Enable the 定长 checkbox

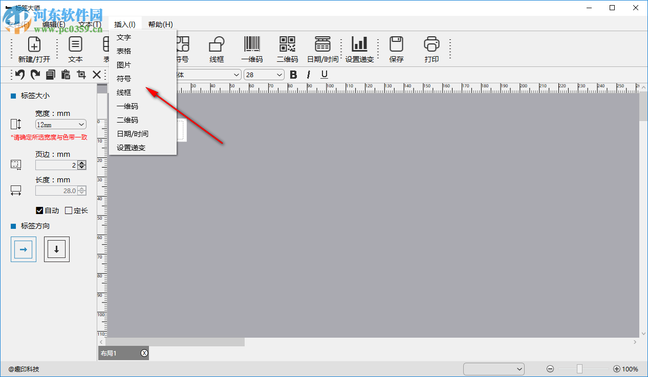(69, 210)
